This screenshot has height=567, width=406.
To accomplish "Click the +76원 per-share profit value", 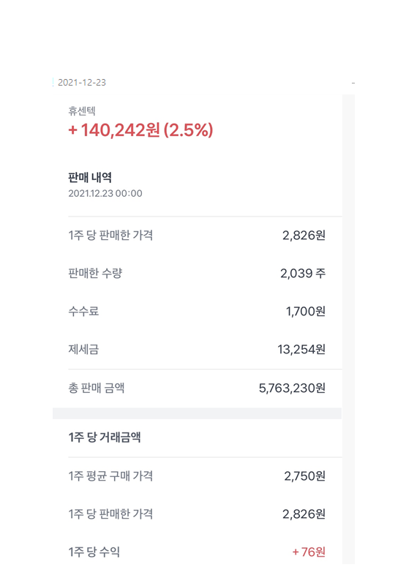I will click(x=309, y=552).
